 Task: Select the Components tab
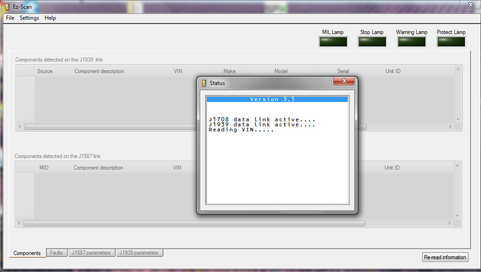click(27, 253)
